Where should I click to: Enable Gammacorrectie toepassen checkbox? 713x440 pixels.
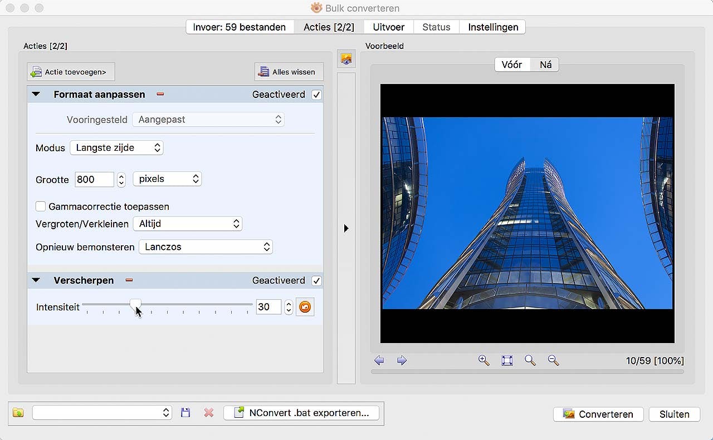coord(41,206)
